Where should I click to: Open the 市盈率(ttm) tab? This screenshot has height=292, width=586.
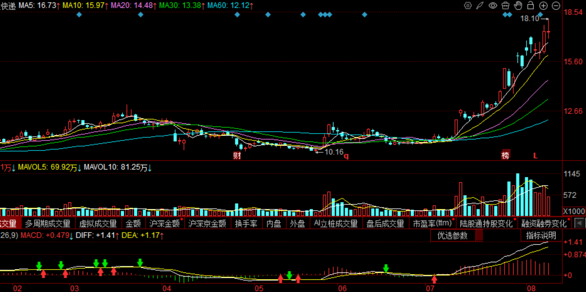coord(432,223)
